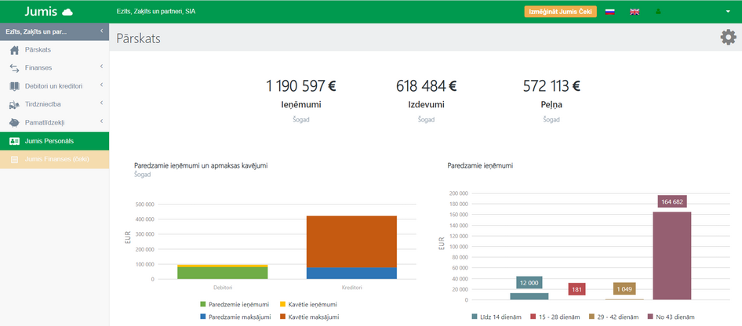Click the forklift icon beside Tirdzniecība
The image size is (742, 326).
(14, 104)
